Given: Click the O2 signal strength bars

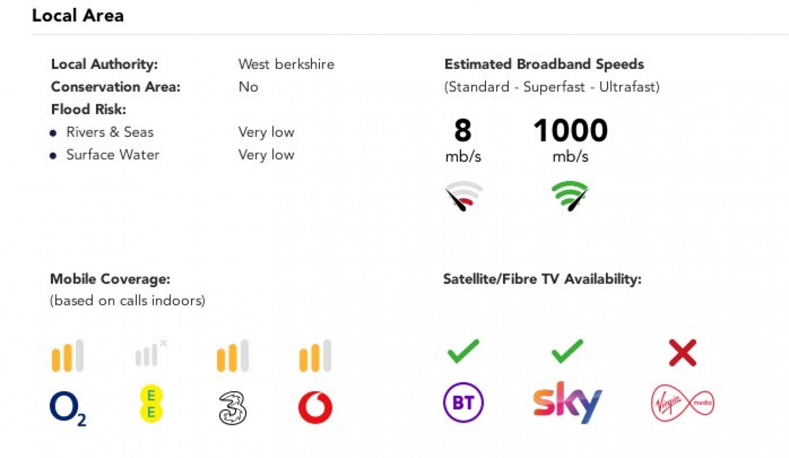Looking at the screenshot, I should (67, 356).
